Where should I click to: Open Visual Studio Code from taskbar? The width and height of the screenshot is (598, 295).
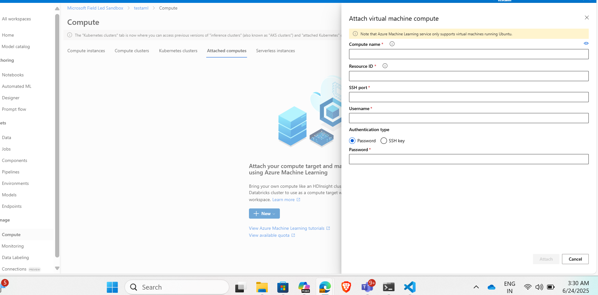(410, 287)
